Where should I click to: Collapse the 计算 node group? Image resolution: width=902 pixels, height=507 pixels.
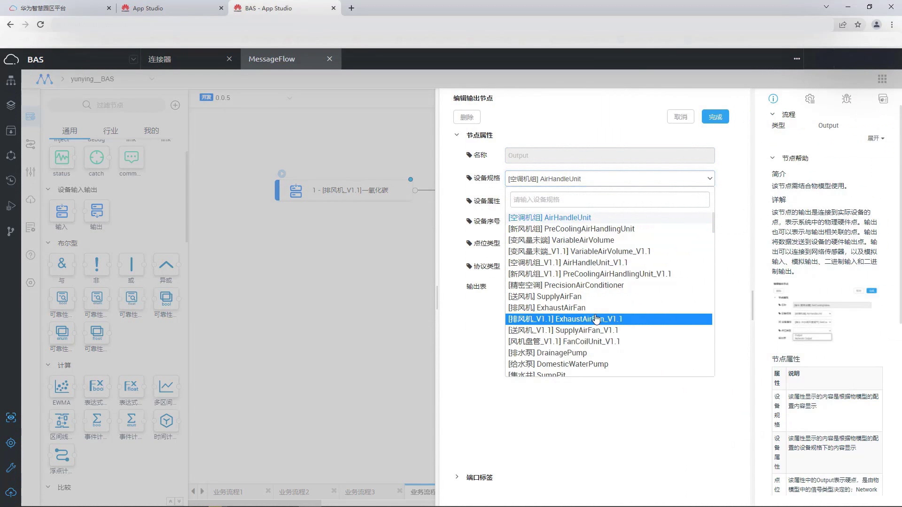point(48,365)
